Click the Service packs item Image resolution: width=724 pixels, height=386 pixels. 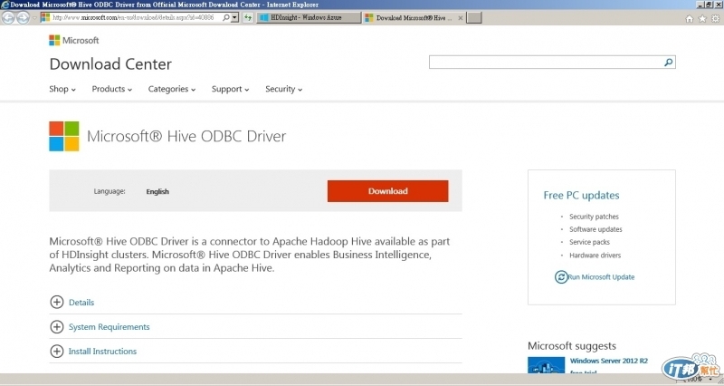(x=589, y=242)
